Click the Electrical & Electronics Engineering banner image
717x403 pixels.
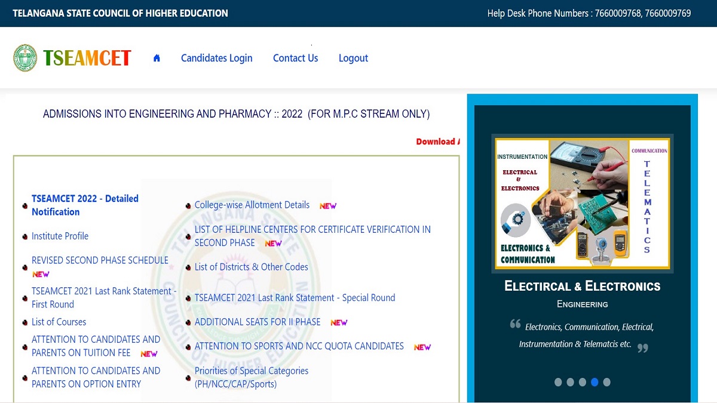582,203
